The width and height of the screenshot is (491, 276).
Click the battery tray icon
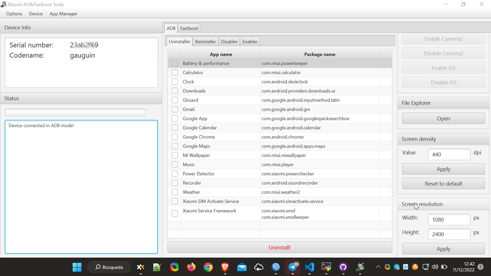coord(444,267)
